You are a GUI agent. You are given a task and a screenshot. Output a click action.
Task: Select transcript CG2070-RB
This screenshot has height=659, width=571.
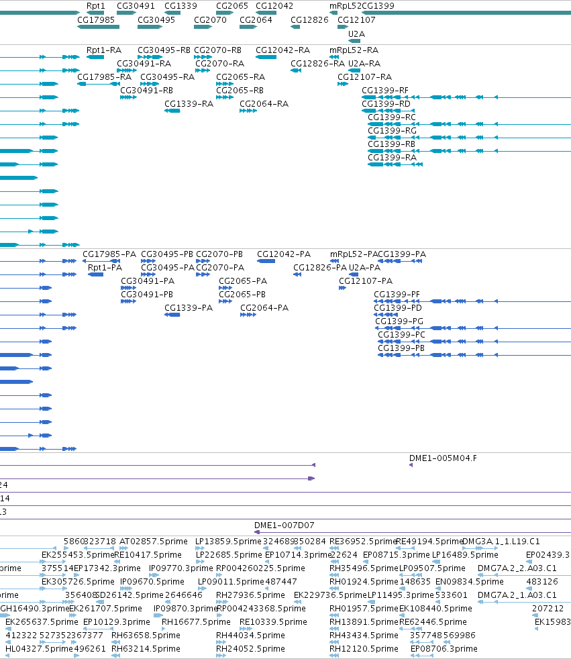(203, 57)
